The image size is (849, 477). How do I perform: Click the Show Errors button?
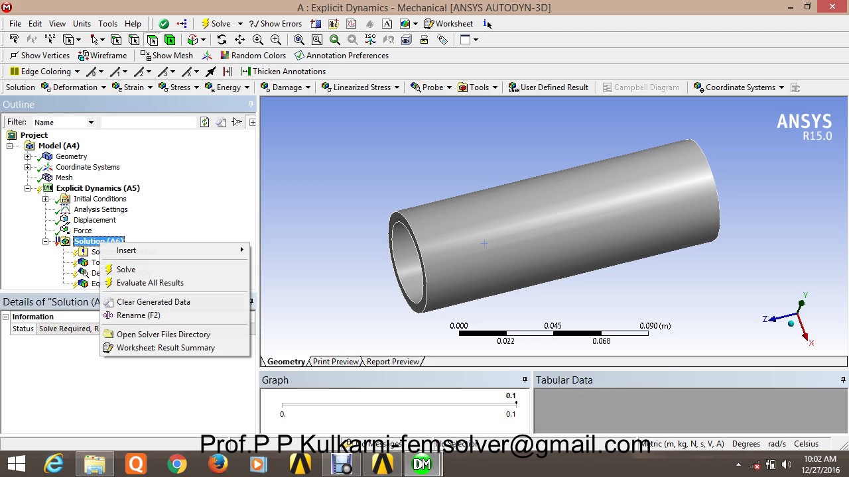click(x=275, y=24)
